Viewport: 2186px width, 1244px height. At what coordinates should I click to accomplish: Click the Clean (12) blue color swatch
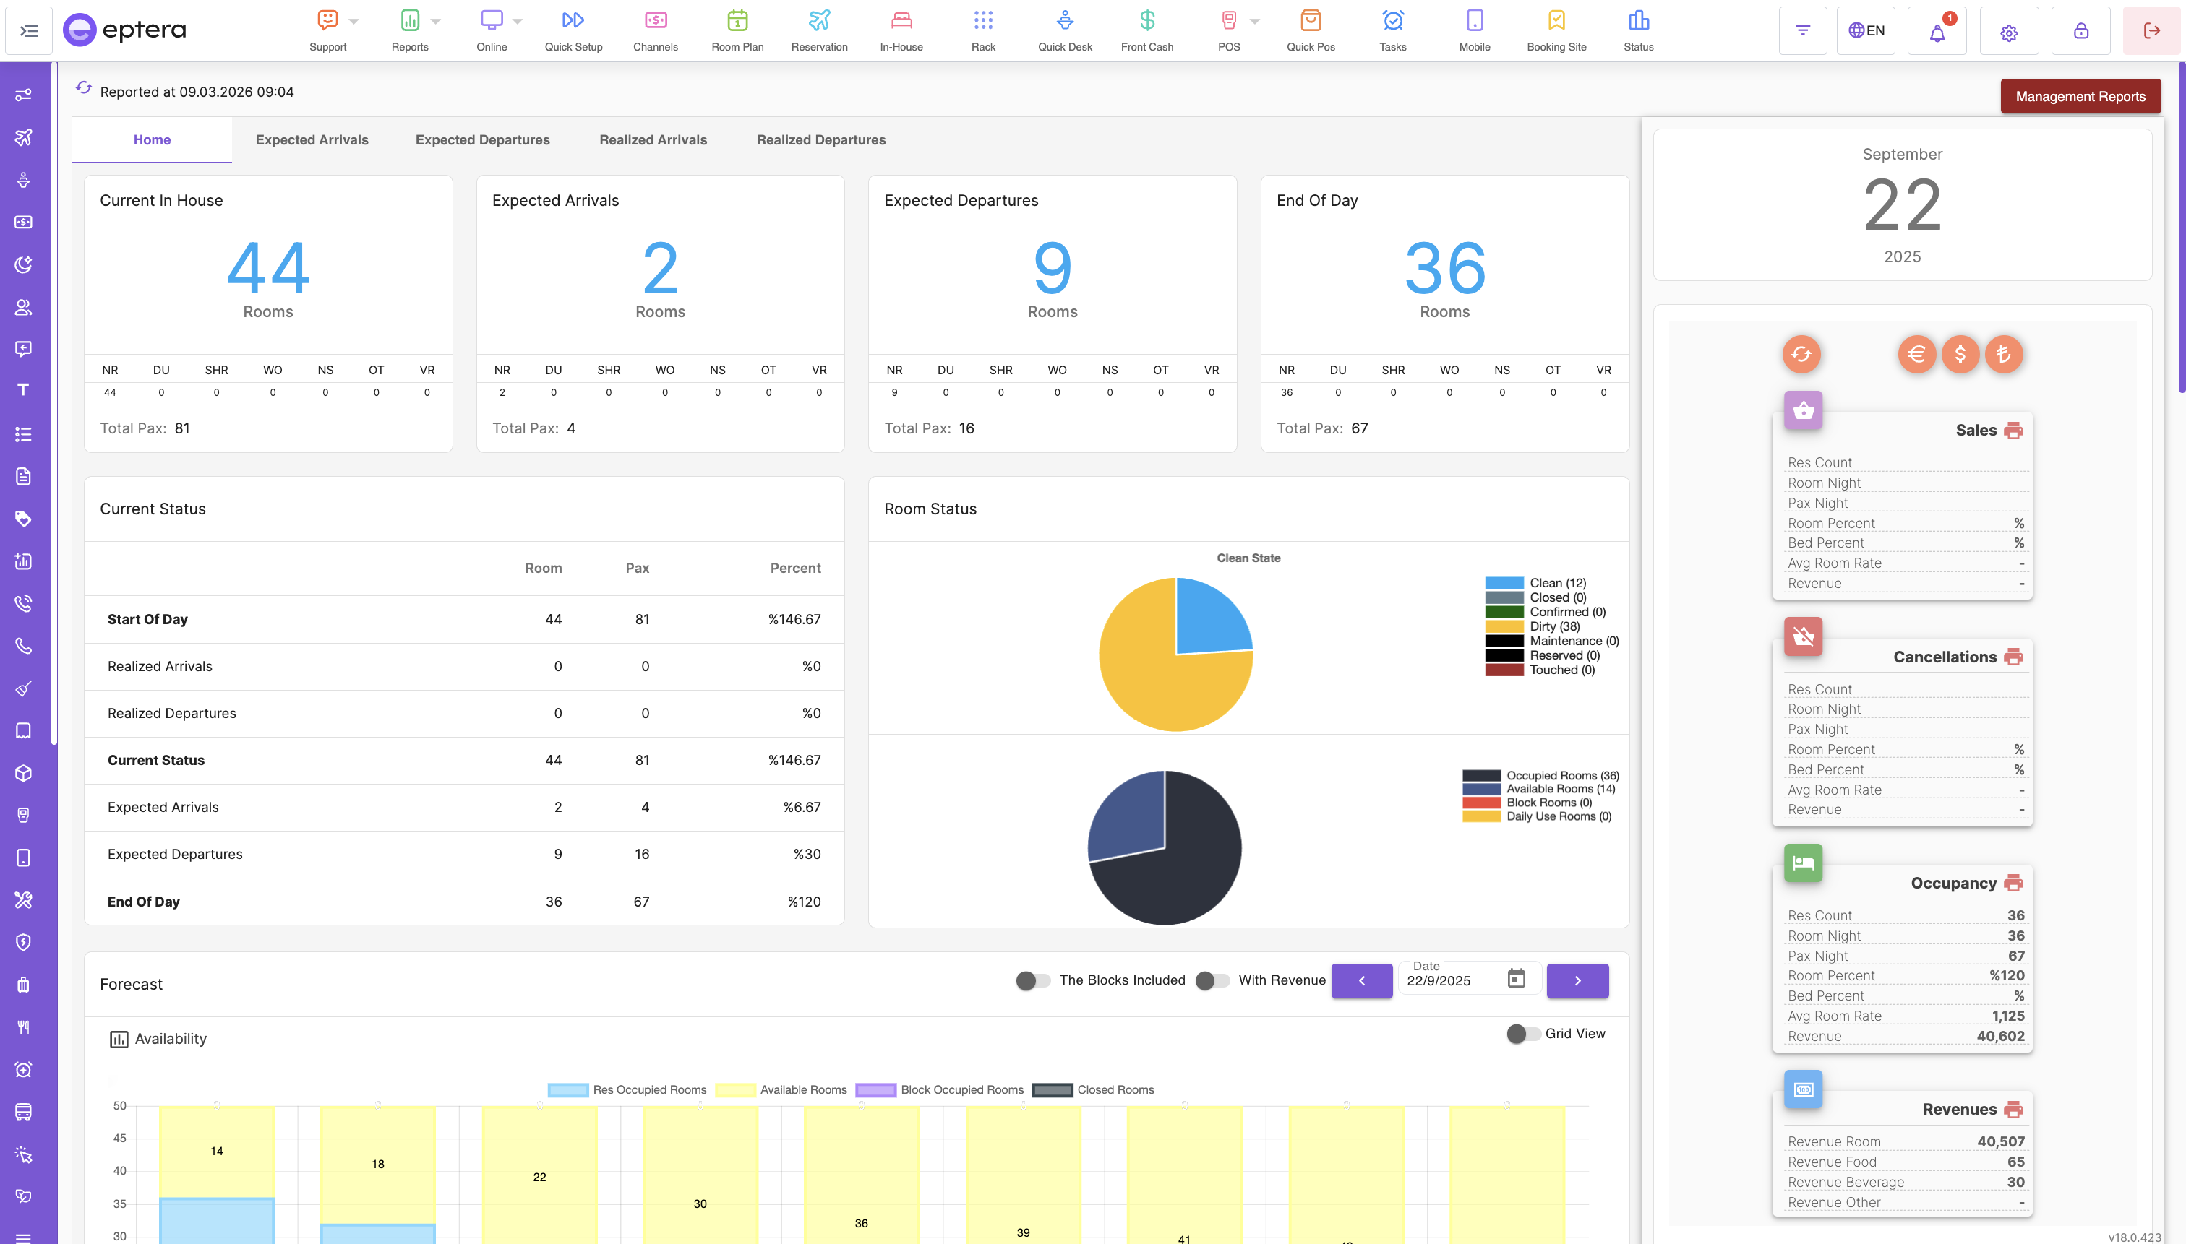(x=1504, y=584)
